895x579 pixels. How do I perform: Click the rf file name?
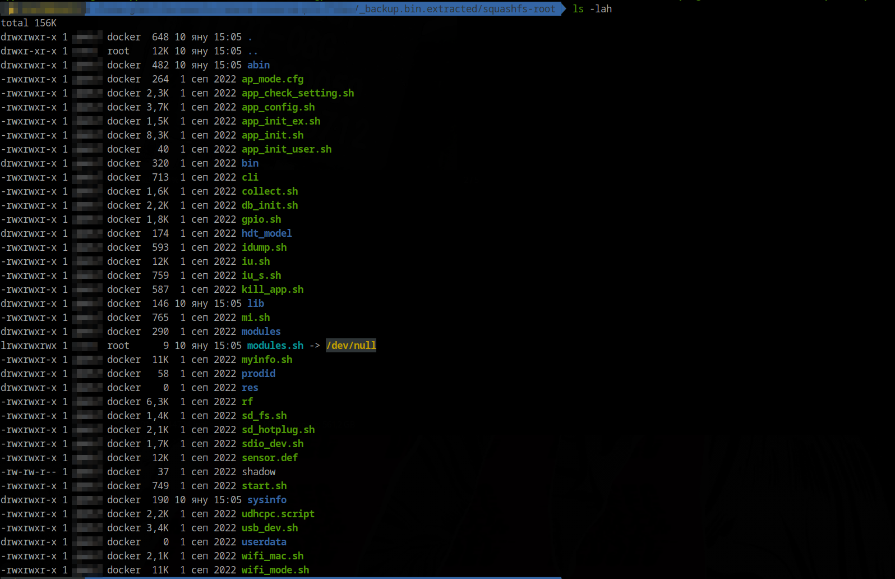(x=247, y=402)
